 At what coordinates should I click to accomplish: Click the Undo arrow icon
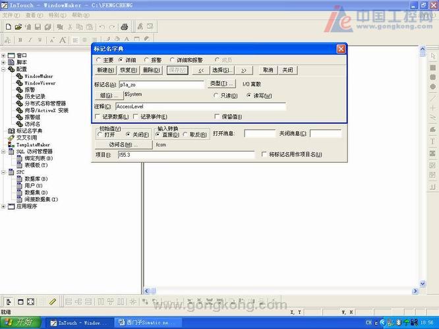click(x=102, y=27)
